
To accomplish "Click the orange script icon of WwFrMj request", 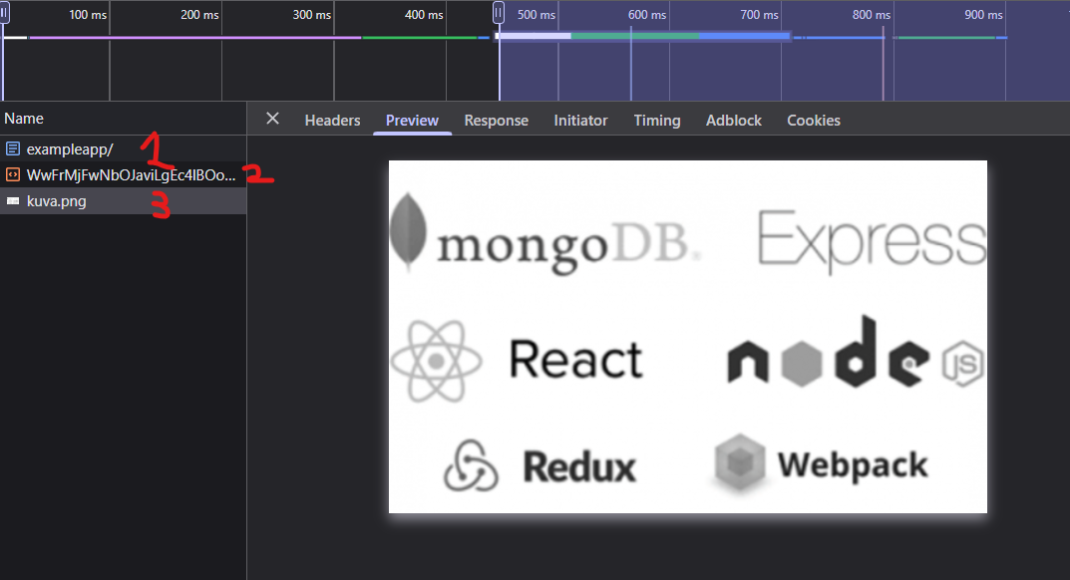I will coord(13,174).
